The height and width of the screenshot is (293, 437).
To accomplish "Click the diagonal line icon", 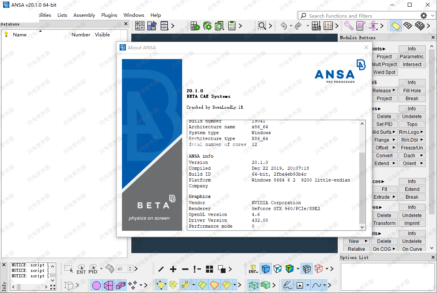I will [x=161, y=269].
